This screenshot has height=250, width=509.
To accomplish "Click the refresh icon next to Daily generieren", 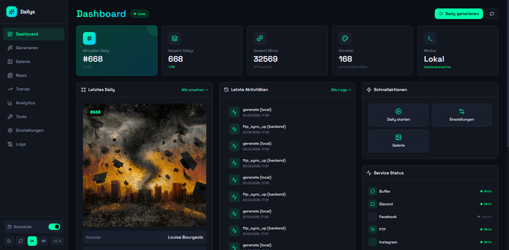I will (x=492, y=14).
